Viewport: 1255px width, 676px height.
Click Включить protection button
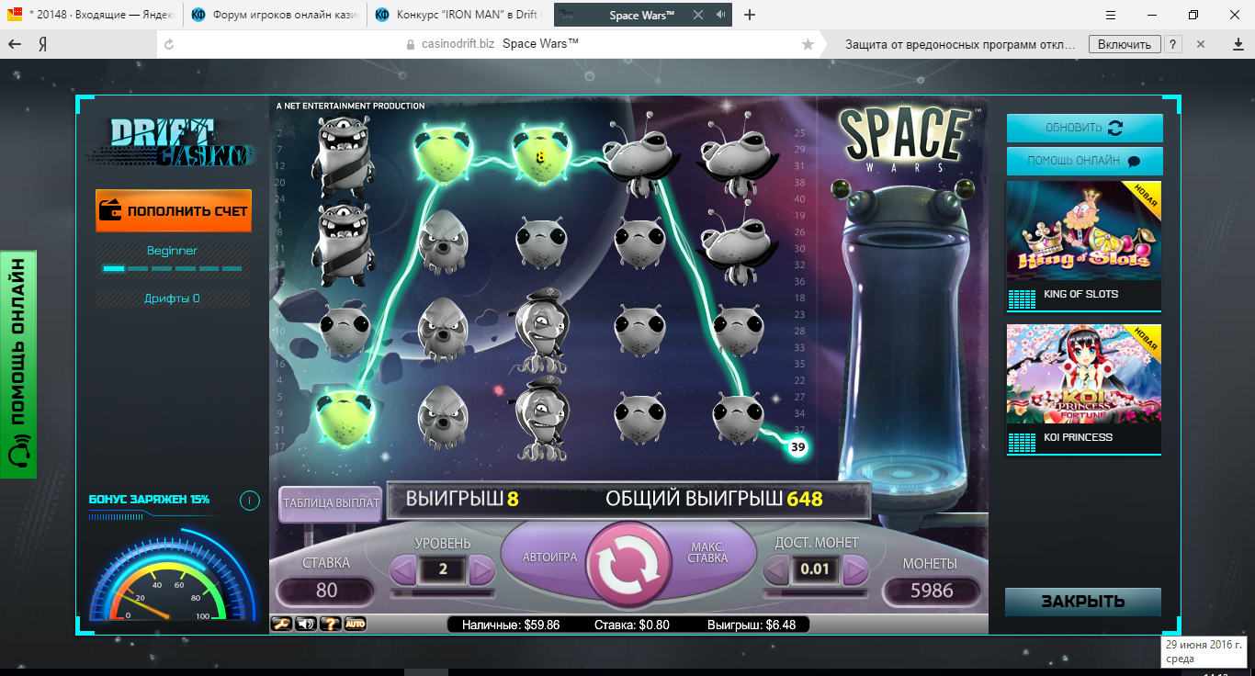click(1125, 44)
